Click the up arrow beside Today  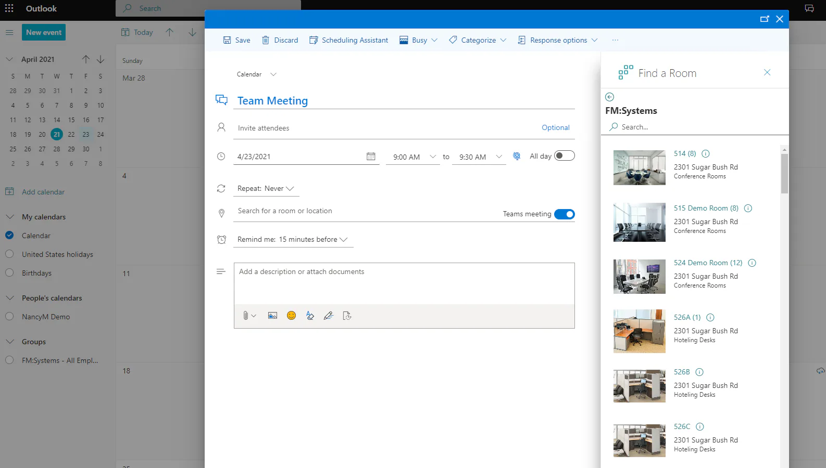click(x=170, y=32)
